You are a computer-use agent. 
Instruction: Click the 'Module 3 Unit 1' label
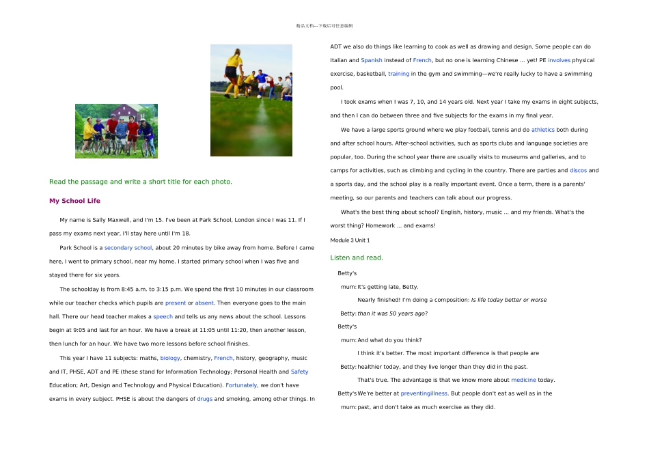(x=350, y=240)
